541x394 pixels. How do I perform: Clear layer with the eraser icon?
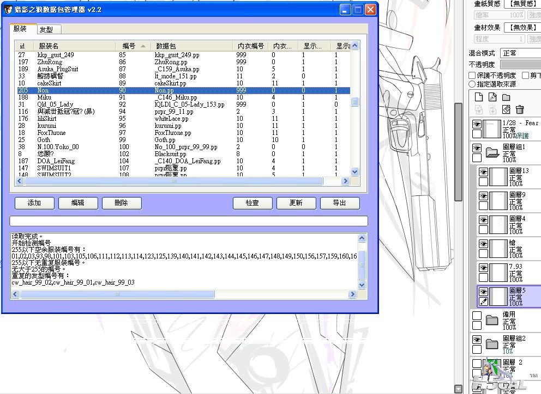click(x=506, y=110)
